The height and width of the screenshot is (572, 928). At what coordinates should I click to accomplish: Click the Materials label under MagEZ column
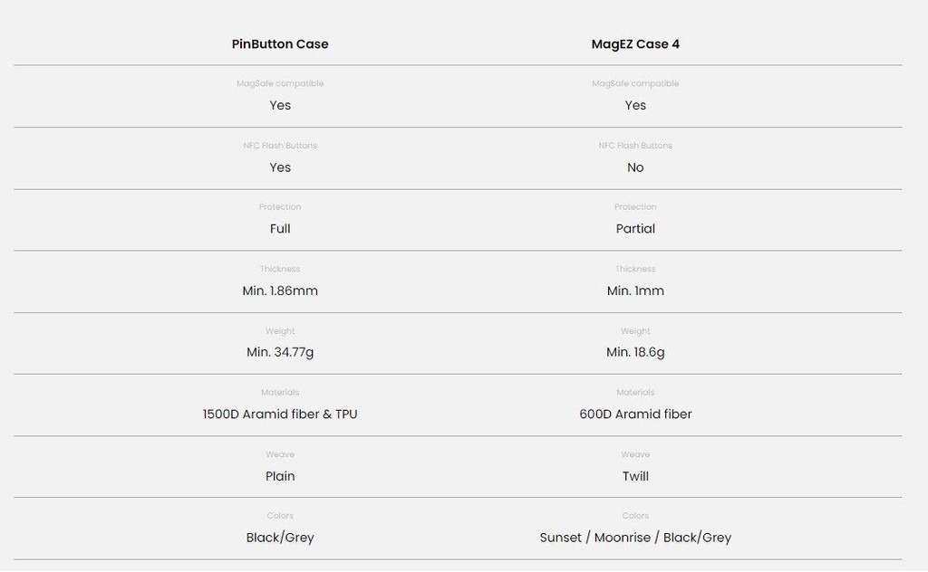(x=635, y=393)
